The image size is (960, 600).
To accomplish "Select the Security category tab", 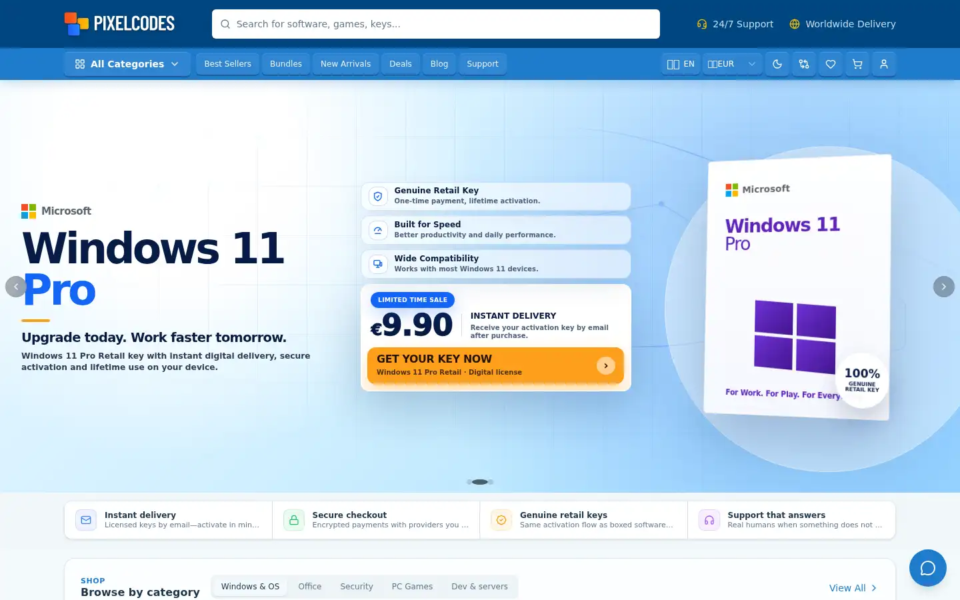I will pyautogui.click(x=357, y=587).
